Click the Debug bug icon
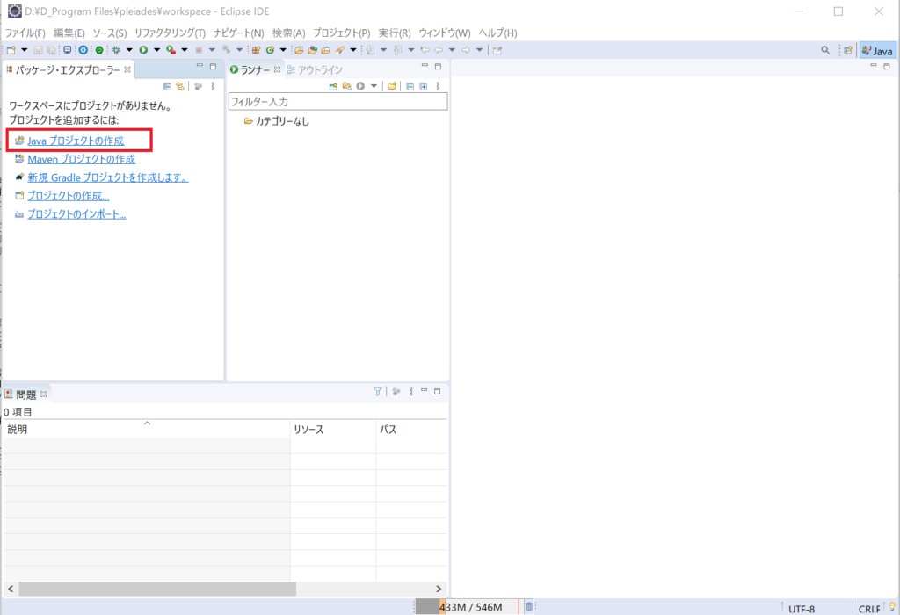Viewport: 900px width, 615px height. point(116,50)
